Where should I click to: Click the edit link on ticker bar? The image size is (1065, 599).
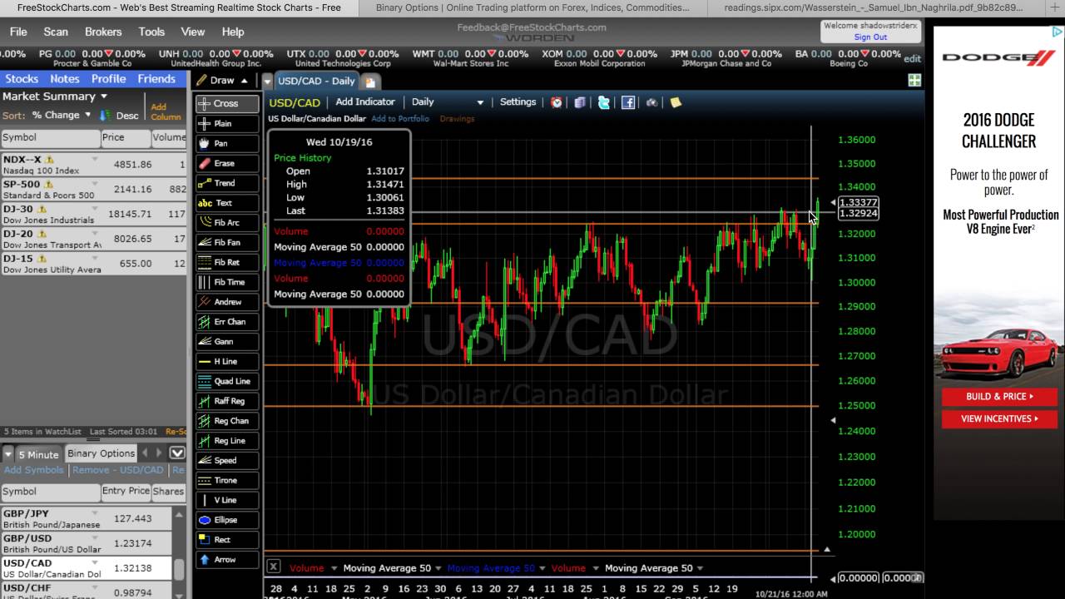pos(913,59)
